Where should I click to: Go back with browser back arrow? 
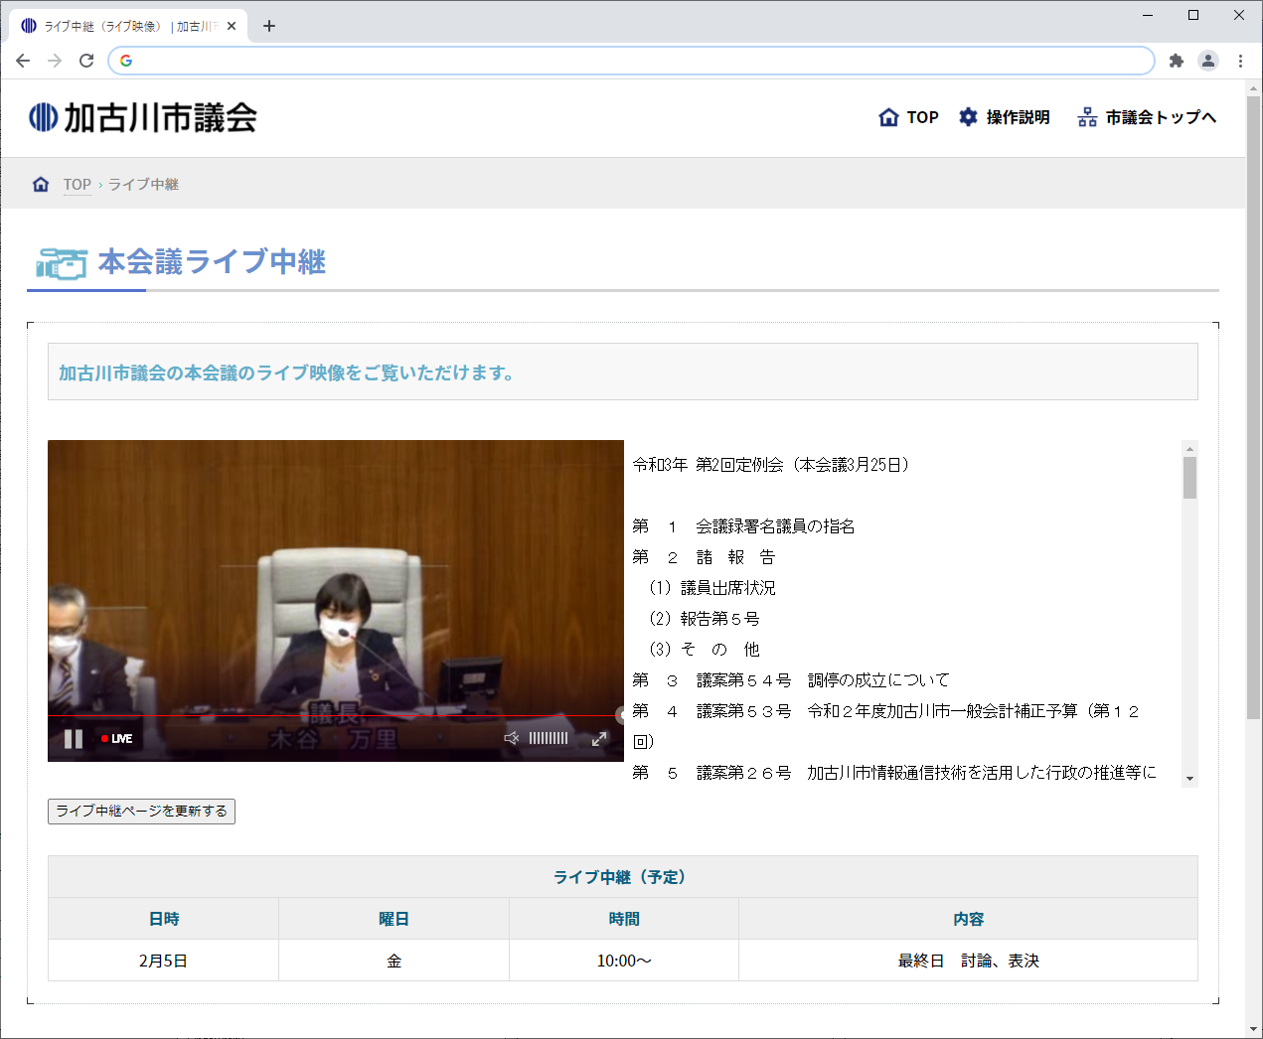pos(23,61)
